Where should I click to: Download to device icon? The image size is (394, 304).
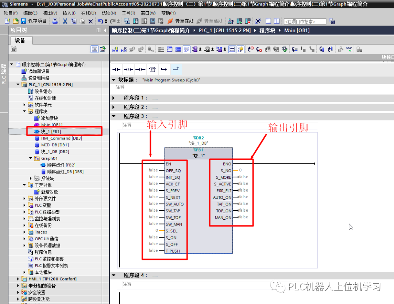(x=136, y=21)
